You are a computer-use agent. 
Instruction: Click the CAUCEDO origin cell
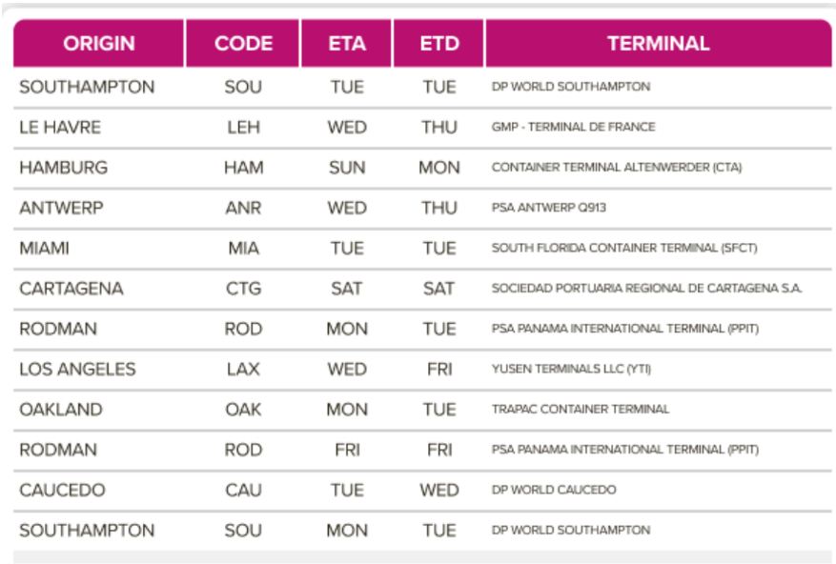62,490
